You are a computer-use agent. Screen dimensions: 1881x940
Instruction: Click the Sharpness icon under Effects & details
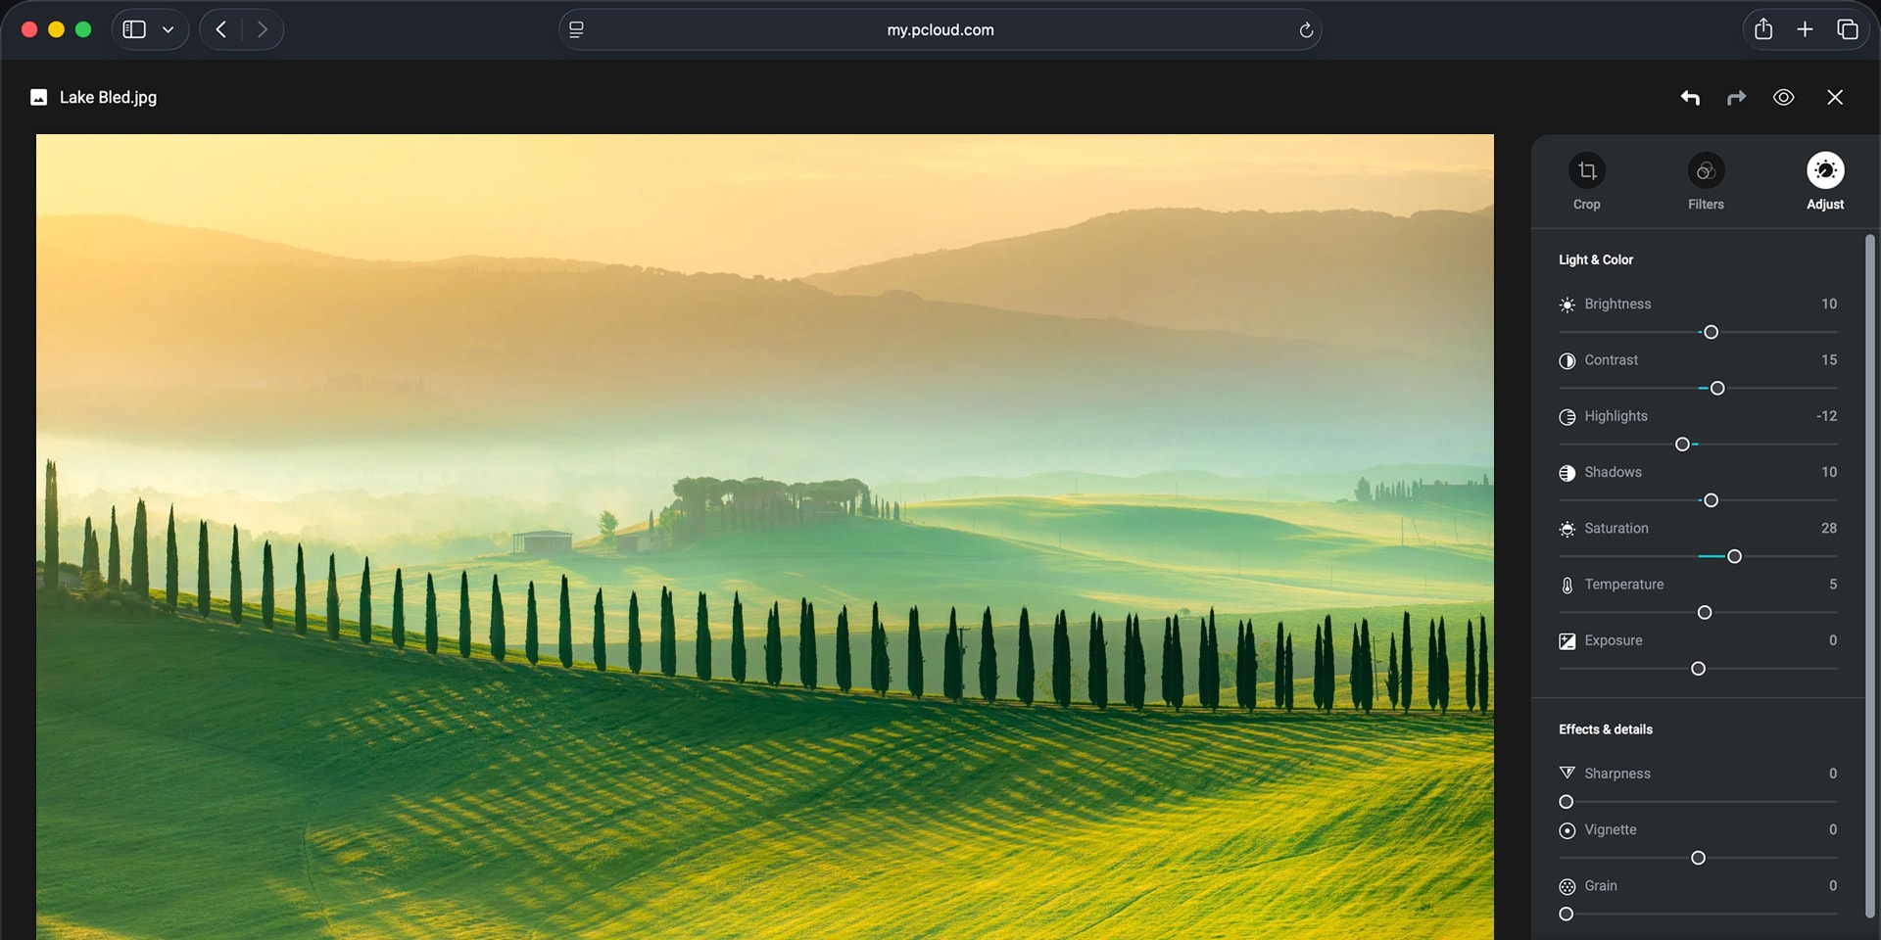click(1567, 773)
